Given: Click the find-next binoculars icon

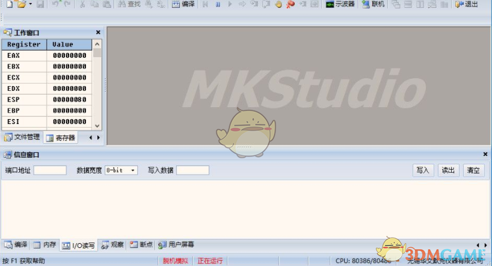Looking at the screenshot, I should pos(149,4).
